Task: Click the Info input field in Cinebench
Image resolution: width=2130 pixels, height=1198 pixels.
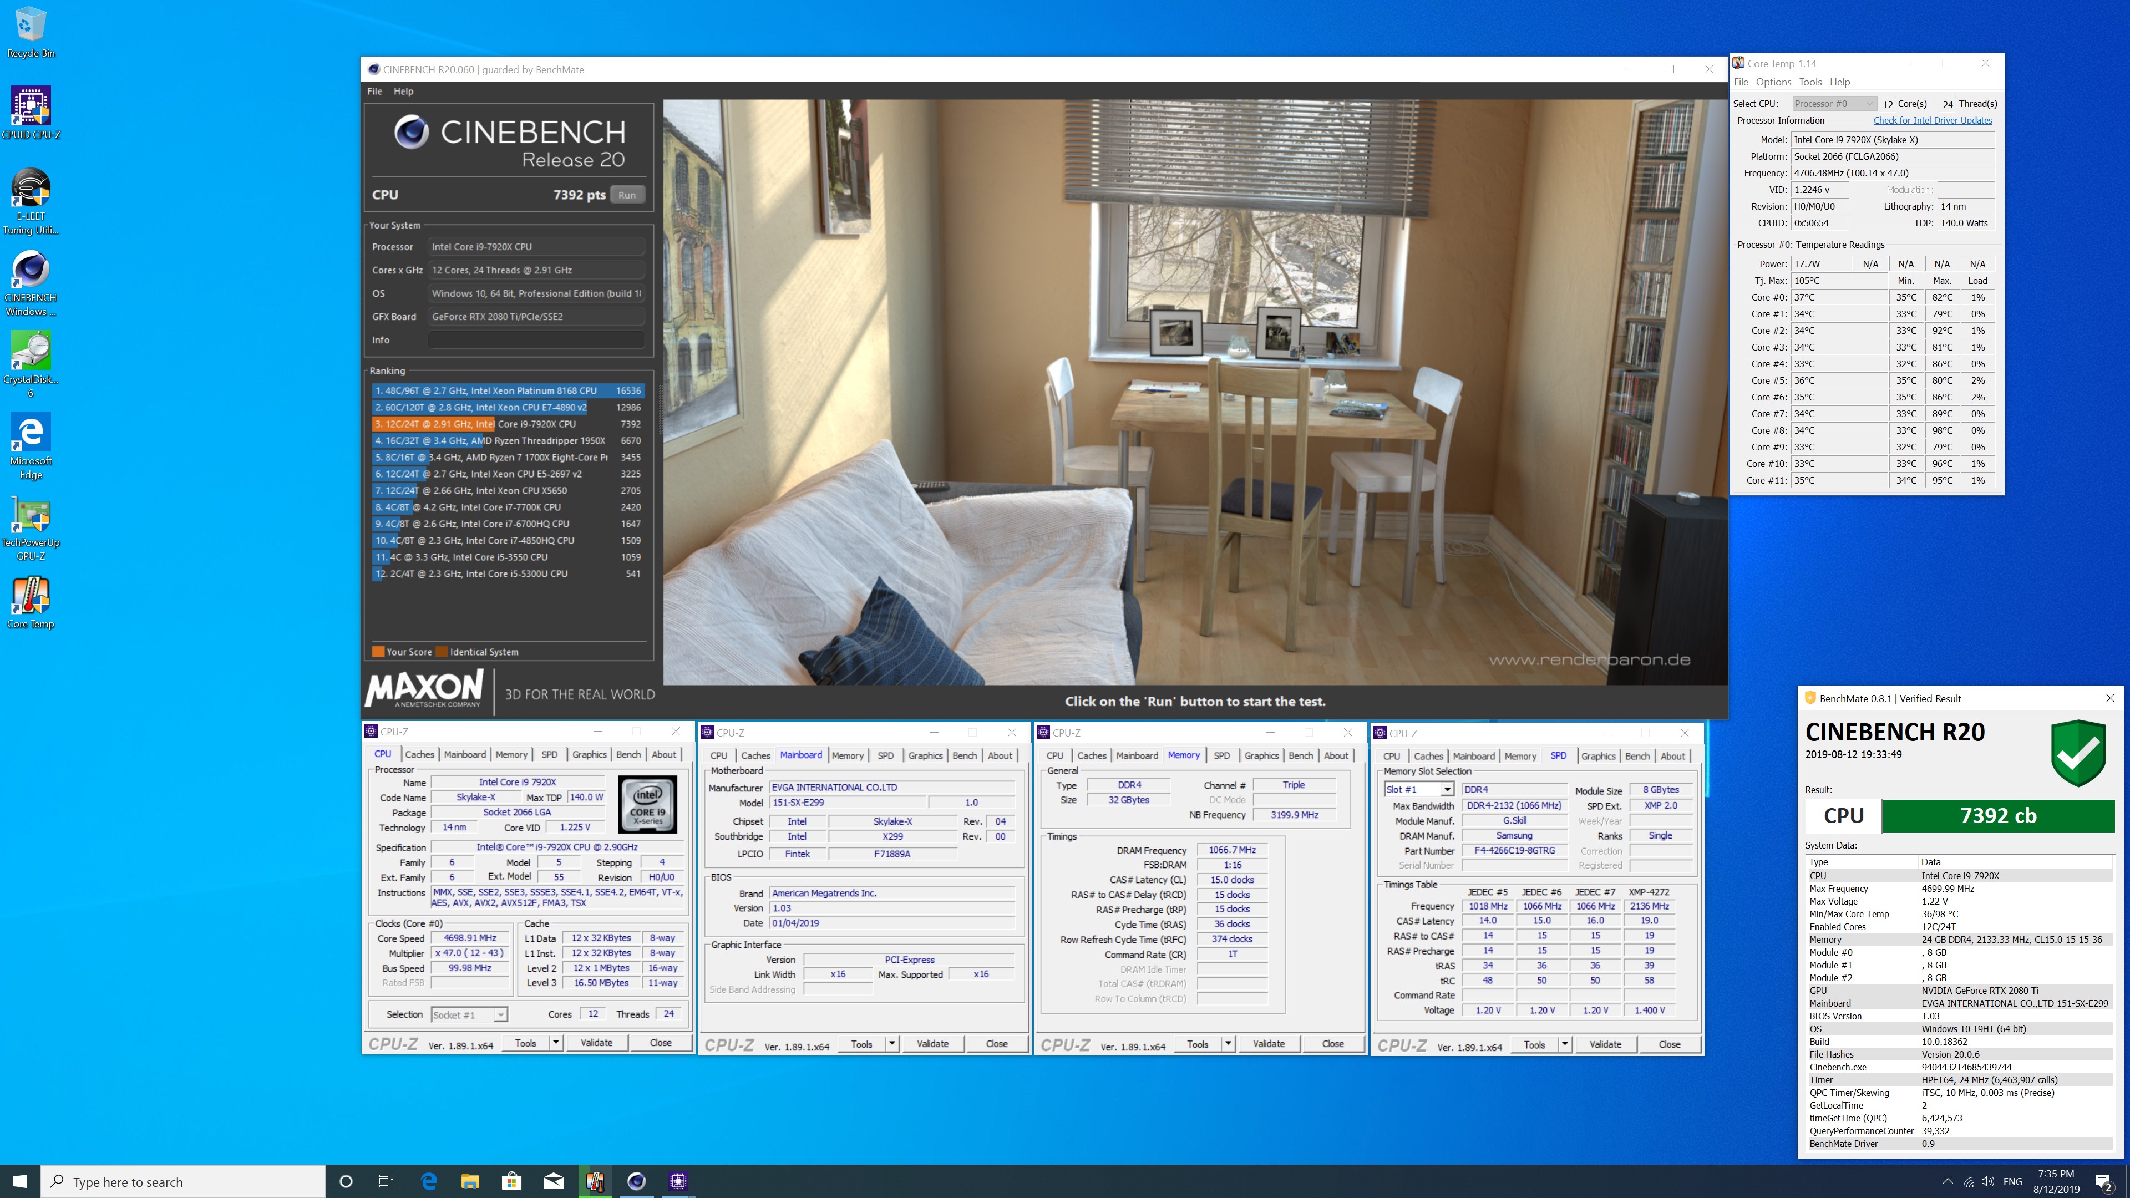Action: coord(536,340)
